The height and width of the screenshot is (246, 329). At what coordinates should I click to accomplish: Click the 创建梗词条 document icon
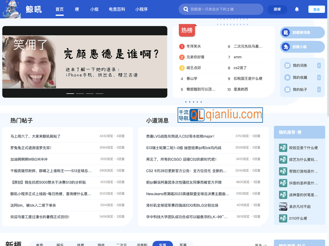coord(286,32)
